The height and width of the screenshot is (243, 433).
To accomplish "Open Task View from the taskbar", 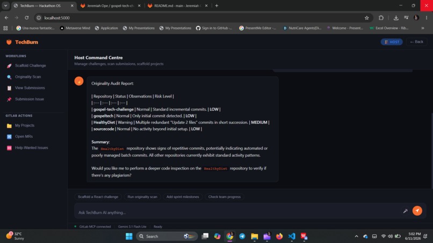I will pos(205,237).
